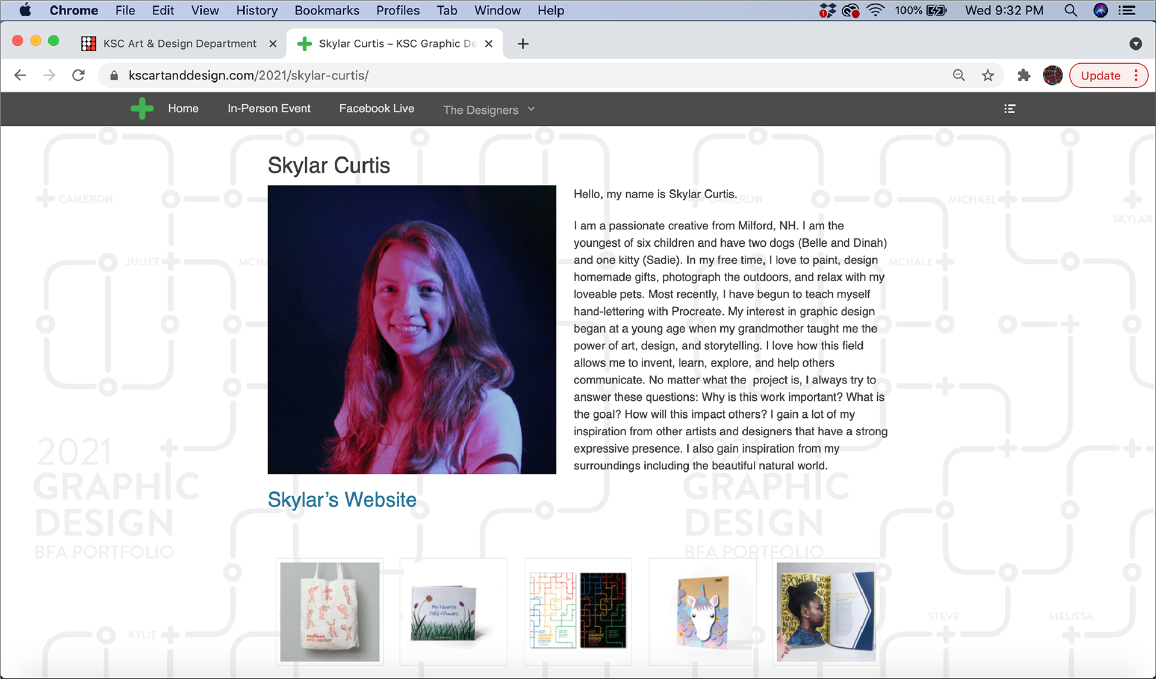Open the site's list menu icon
Viewport: 1156px width, 679px height.
(x=1010, y=109)
